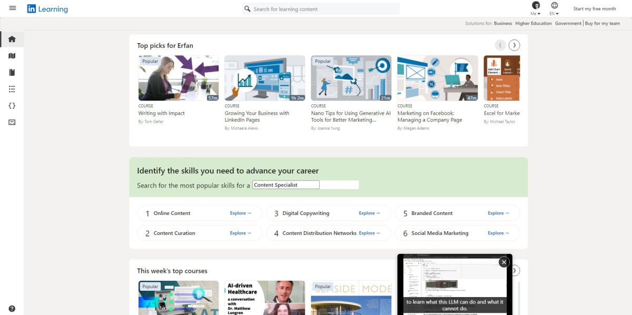The height and width of the screenshot is (315, 632).
Task: Click the Marketing on Facebook course title
Action: tap(430, 116)
